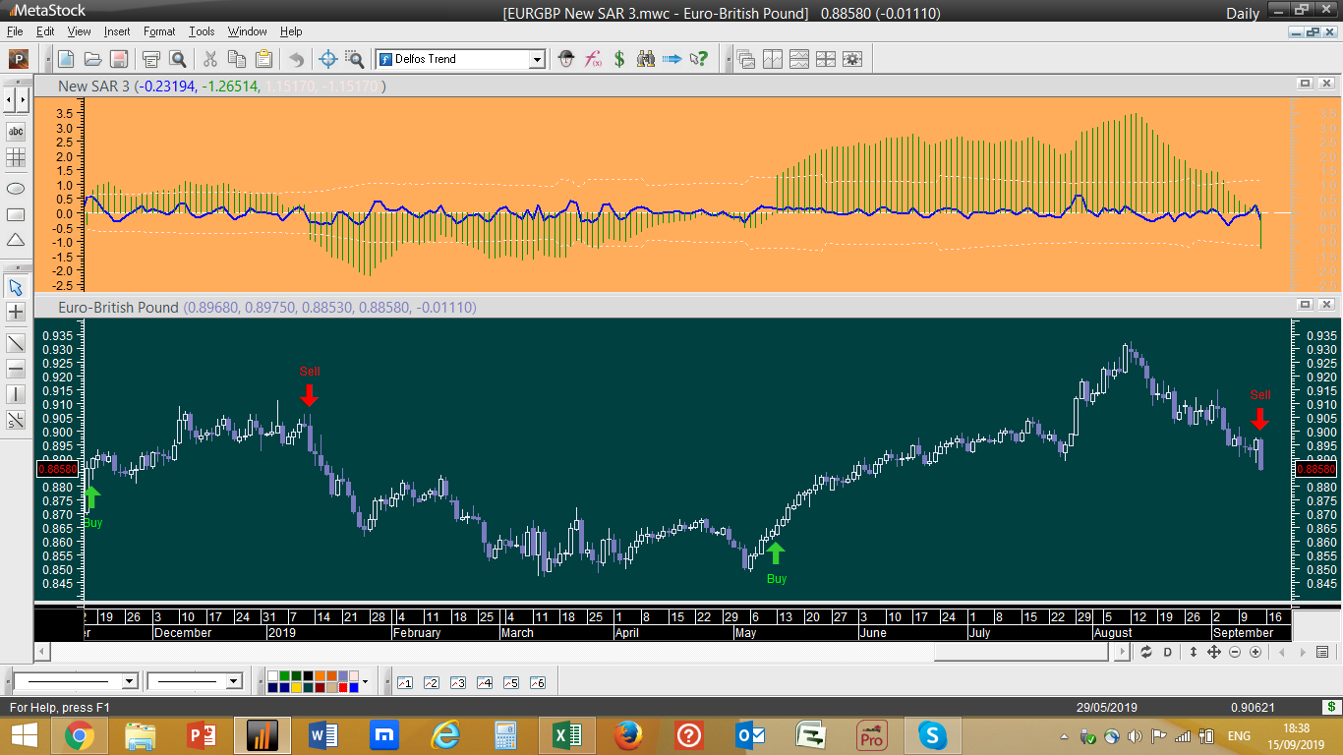
Task: Open the color palette dropdown arrow
Action: [x=365, y=681]
